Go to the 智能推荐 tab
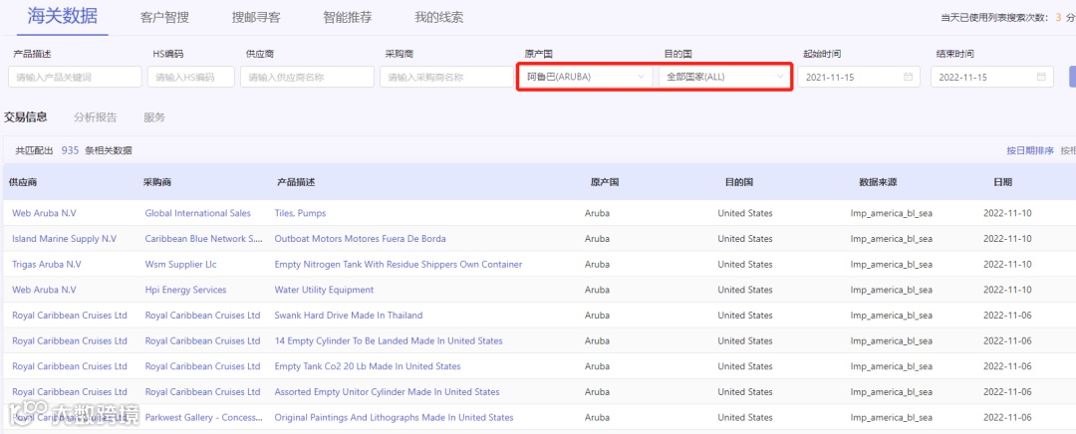 pyautogui.click(x=348, y=18)
